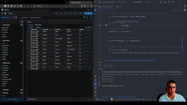Run the base_match configuration in PyCharm
This screenshot has width=187, height=105.
(146, 2)
